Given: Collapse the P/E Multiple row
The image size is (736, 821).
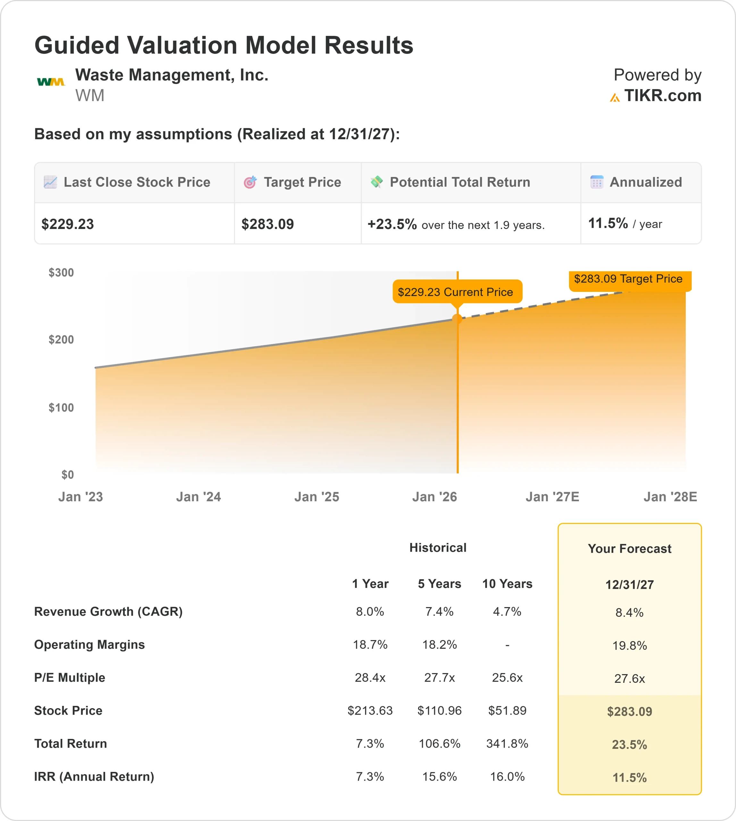Looking at the screenshot, I should tap(70, 678).
